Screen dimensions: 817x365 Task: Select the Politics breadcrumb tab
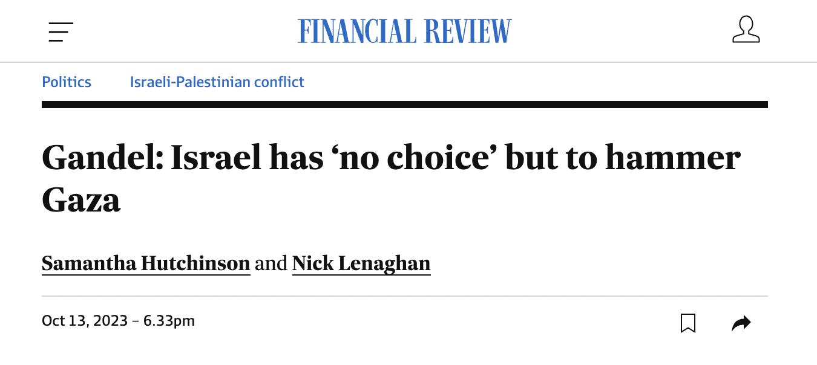[x=66, y=82]
